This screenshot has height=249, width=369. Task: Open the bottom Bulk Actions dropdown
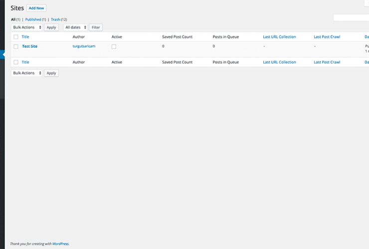tap(27, 73)
